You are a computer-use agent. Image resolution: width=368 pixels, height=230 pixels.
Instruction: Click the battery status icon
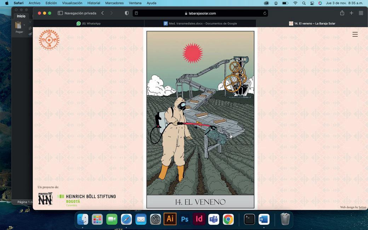tap(285, 3)
